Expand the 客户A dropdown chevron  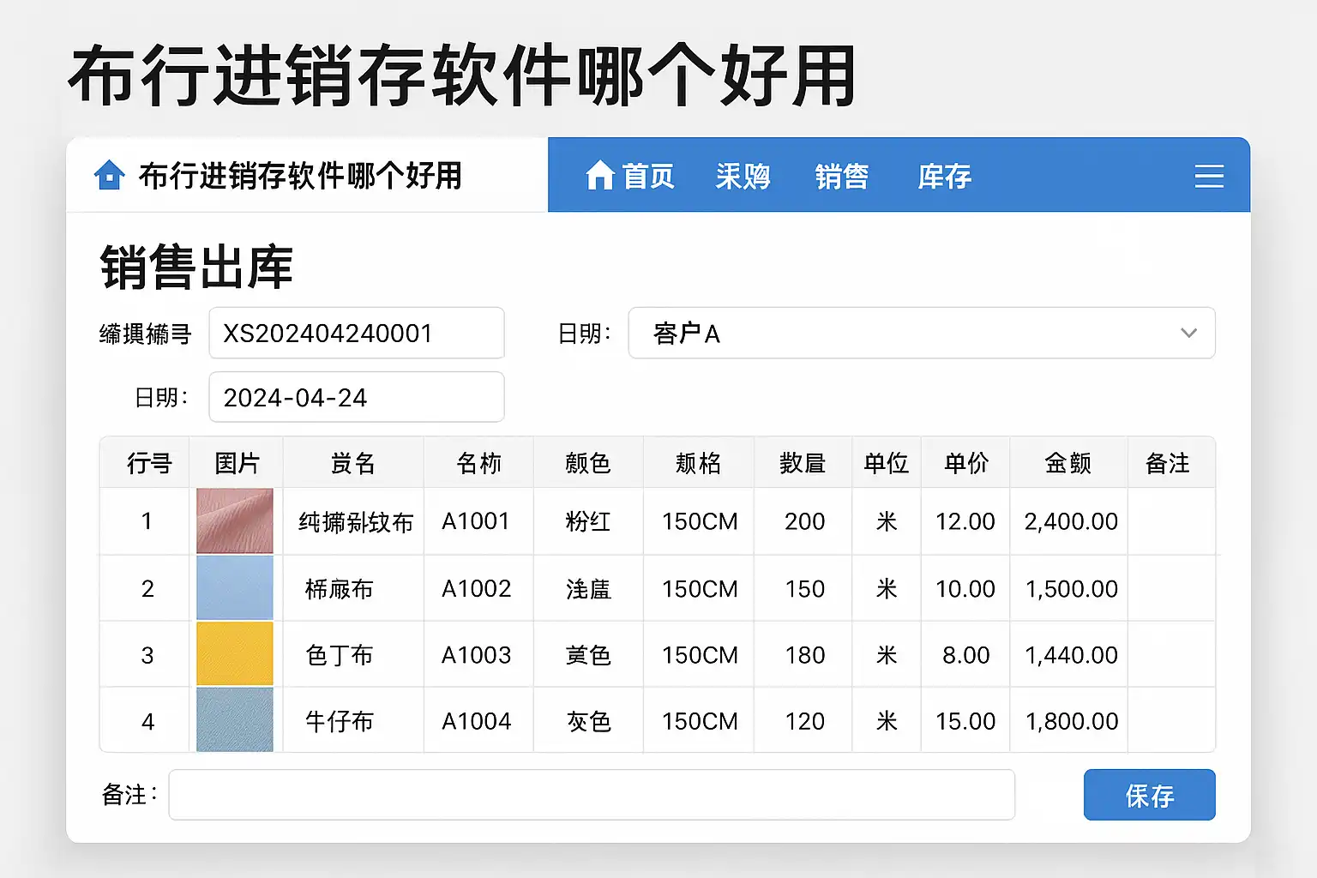click(1188, 333)
